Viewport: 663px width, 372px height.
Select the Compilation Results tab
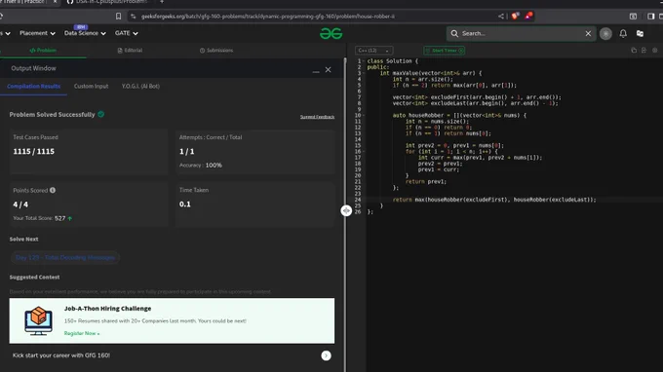pos(33,86)
